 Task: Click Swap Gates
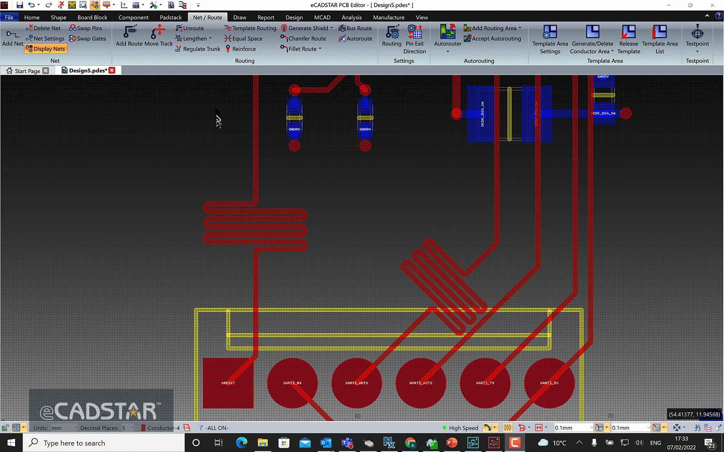88,39
